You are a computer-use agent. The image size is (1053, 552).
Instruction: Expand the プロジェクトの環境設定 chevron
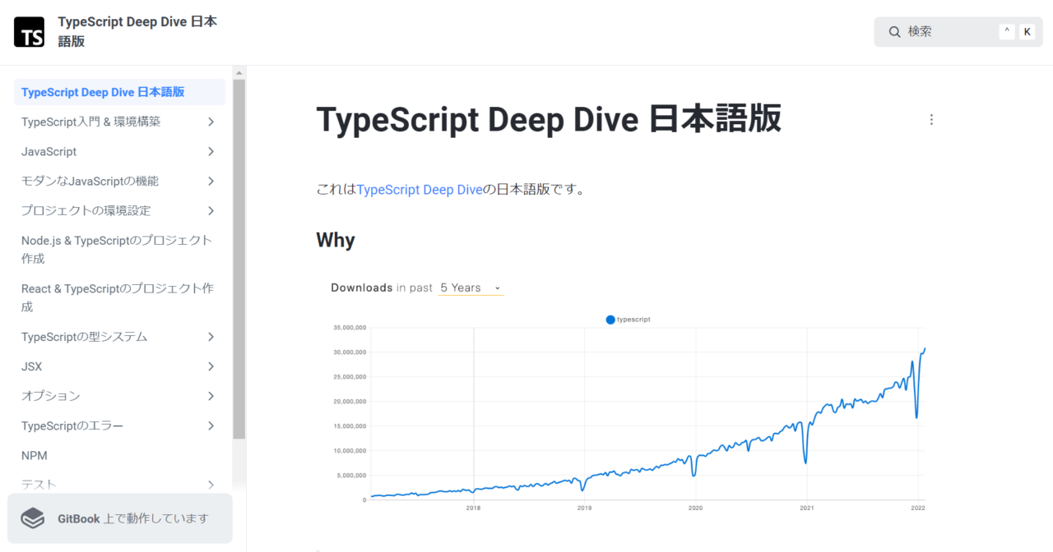[x=211, y=211]
